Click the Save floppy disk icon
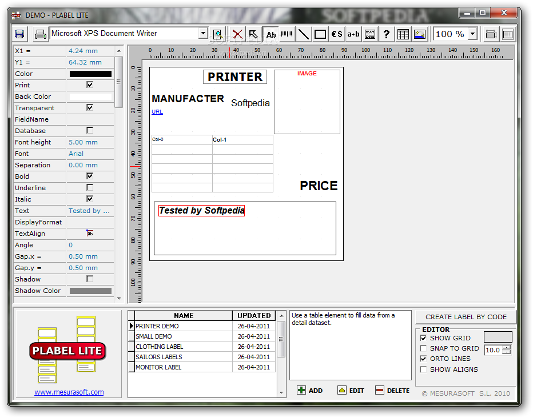Viewport: 533px width, 418px height. [19, 34]
